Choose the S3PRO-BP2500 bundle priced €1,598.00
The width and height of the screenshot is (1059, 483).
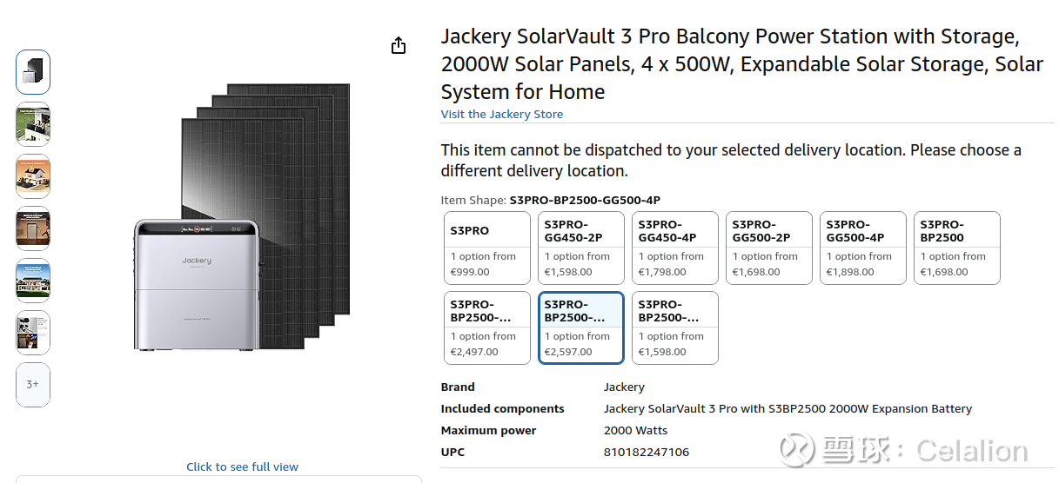click(x=675, y=328)
